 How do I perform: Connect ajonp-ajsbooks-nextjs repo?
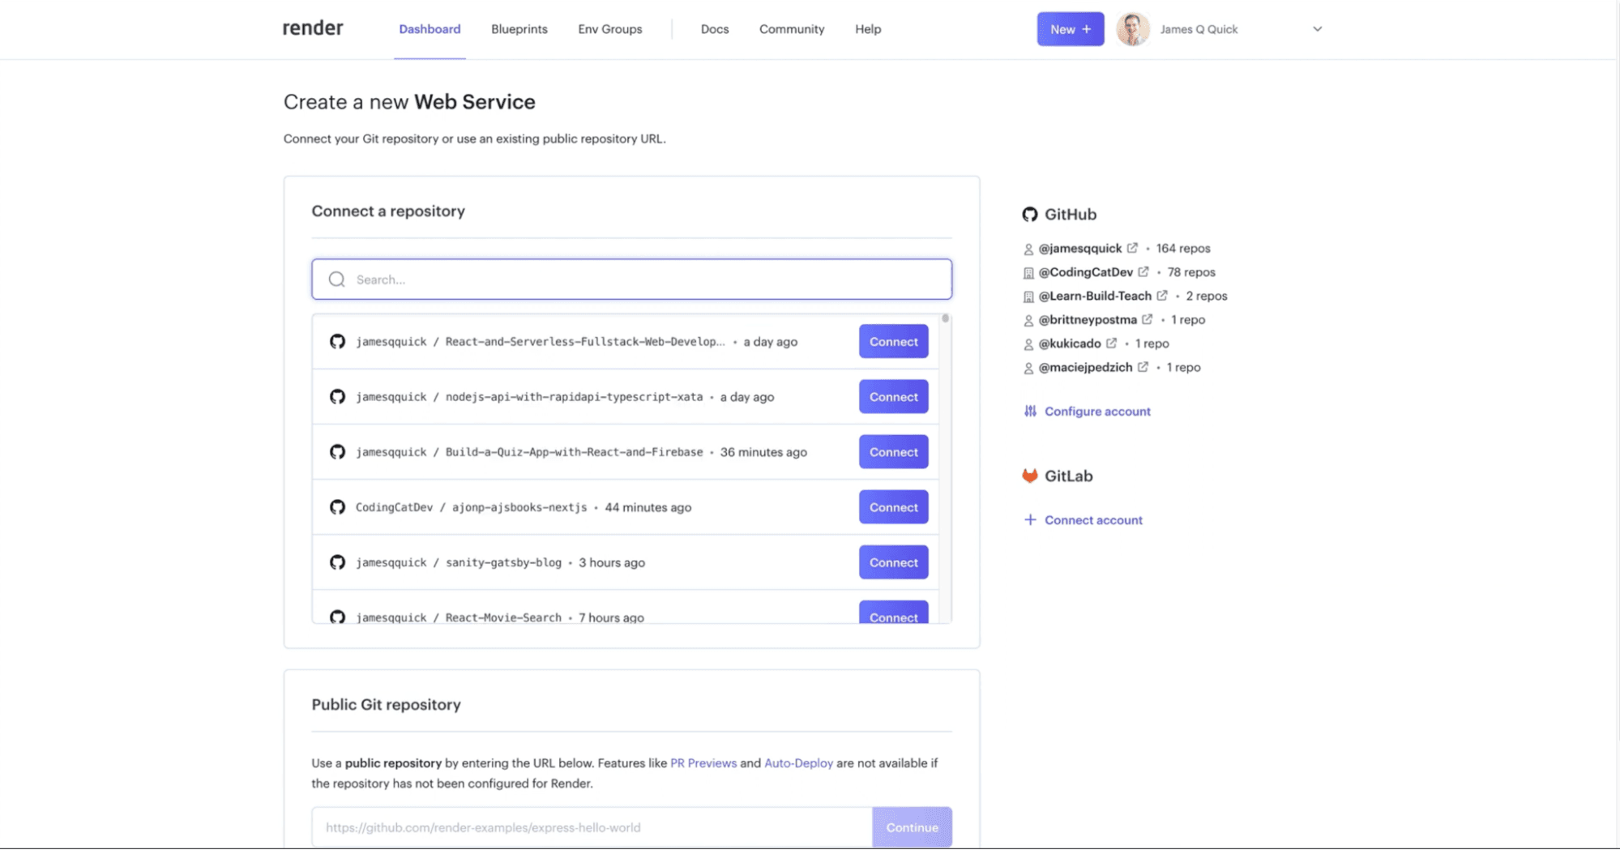coord(894,507)
